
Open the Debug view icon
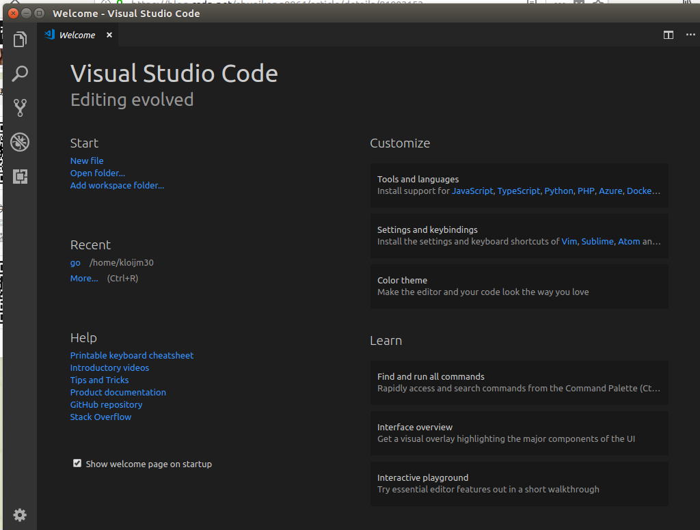(20, 142)
